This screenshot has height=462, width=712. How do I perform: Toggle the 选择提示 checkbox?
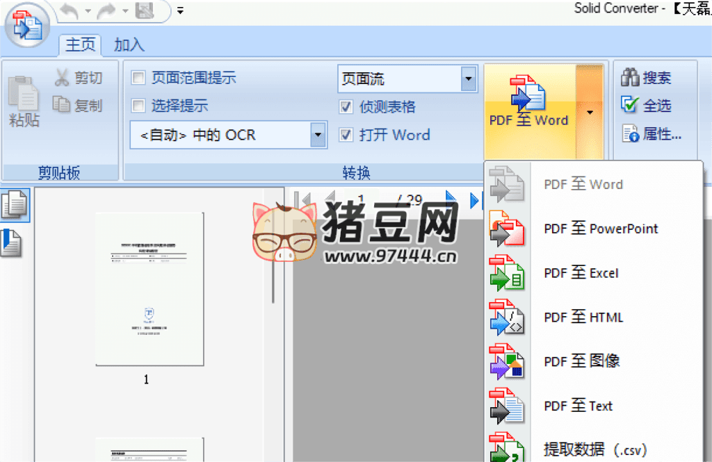pos(138,106)
